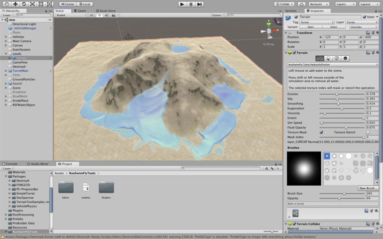383x239 pixels.
Task: Open Shaders folder in Project
Action: click(106, 190)
